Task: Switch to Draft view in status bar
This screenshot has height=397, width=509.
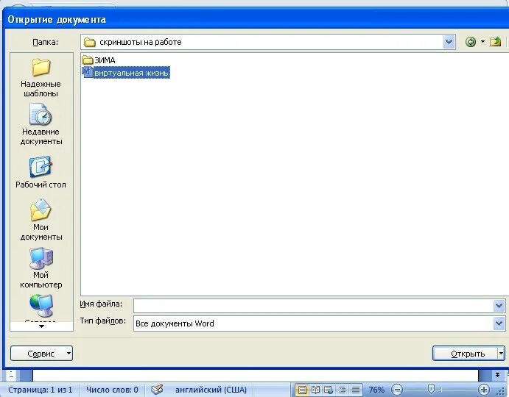Action: pyautogui.click(x=356, y=390)
